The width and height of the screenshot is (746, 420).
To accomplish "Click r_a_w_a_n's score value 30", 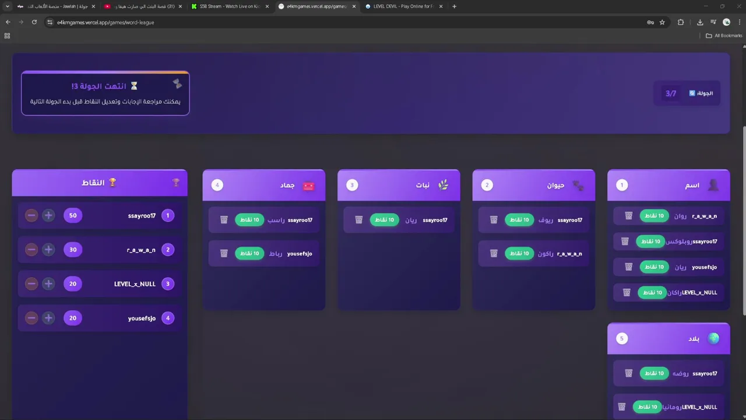I will click(73, 250).
